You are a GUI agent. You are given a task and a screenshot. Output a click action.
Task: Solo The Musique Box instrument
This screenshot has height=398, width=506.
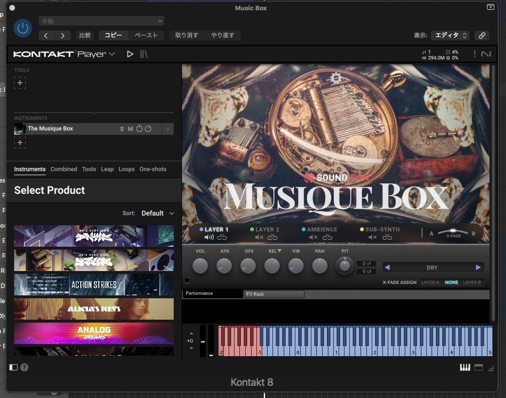point(122,129)
